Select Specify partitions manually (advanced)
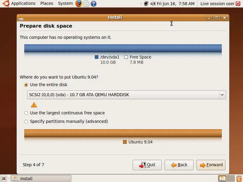Screen dimensions: 243x182 coord(66,122)
